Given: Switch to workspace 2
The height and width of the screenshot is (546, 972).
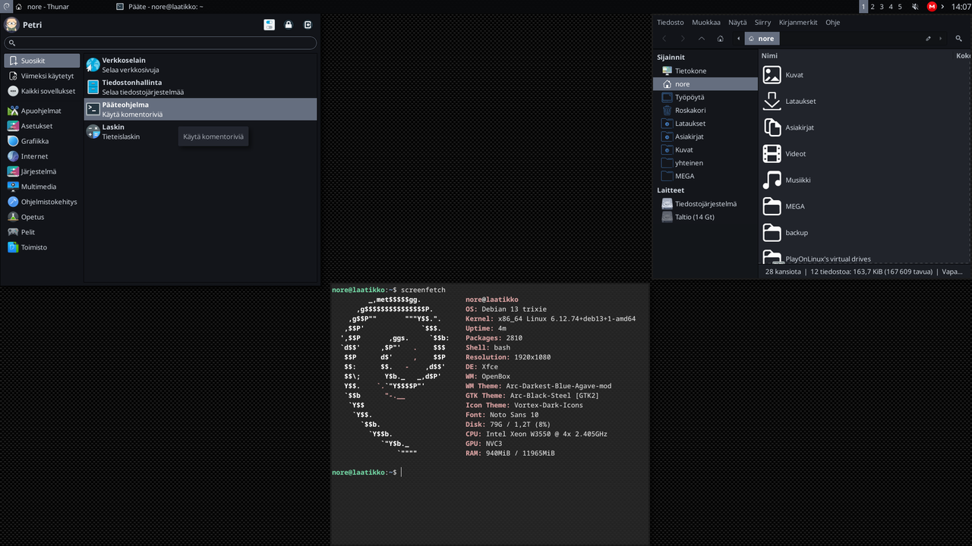Looking at the screenshot, I should (x=873, y=6).
